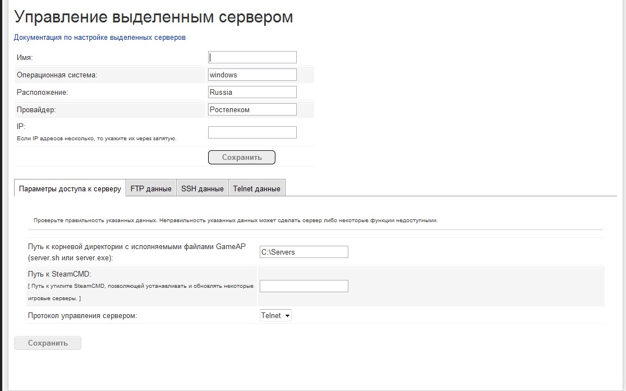Click the GameAP root path field with C:\Servers
This screenshot has height=391, width=626.
303,252
